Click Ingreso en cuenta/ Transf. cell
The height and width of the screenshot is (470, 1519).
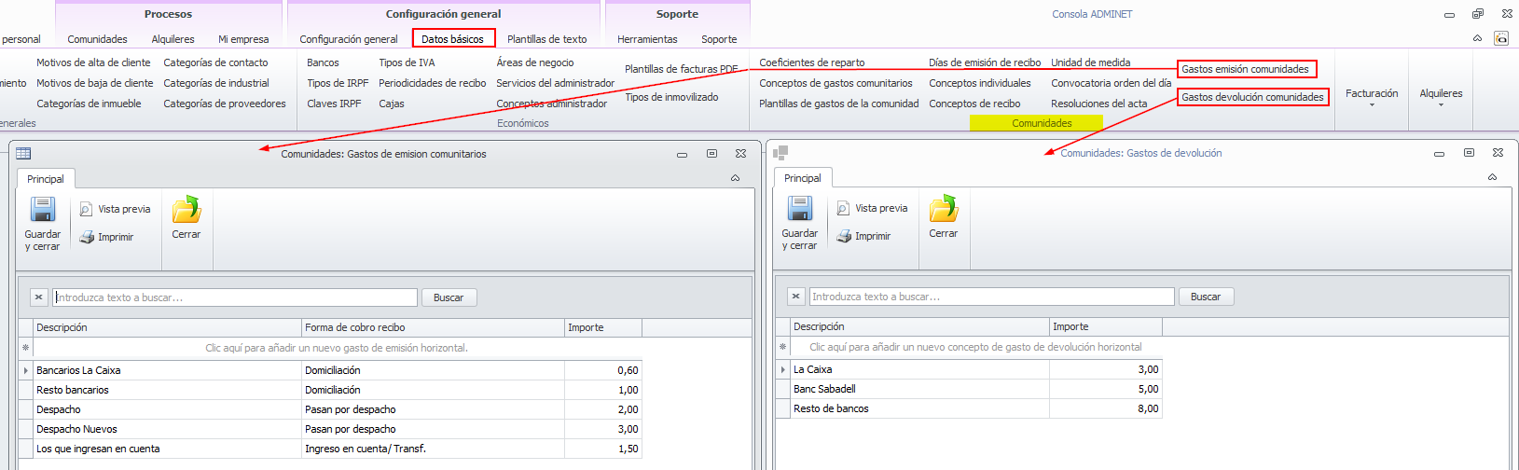pyautogui.click(x=433, y=449)
